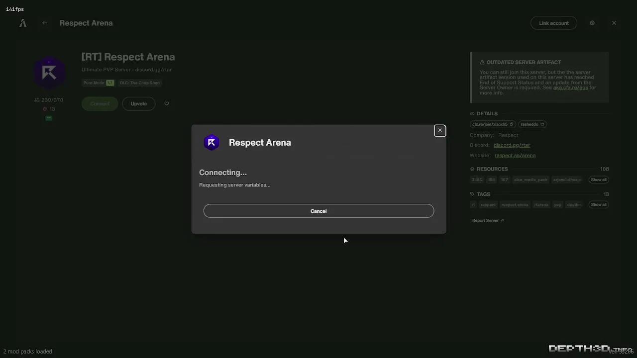Show all tags
Viewport: 637px width, 358px height.
pyautogui.click(x=599, y=204)
